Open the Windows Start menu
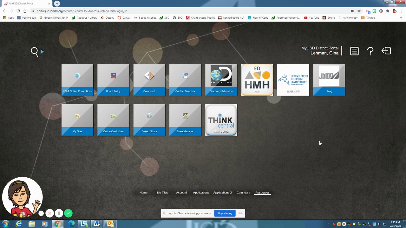 pyautogui.click(x=6, y=224)
